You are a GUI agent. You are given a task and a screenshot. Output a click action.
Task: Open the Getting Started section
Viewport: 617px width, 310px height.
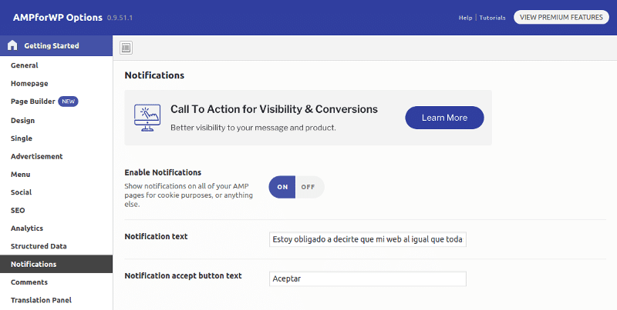(56, 45)
